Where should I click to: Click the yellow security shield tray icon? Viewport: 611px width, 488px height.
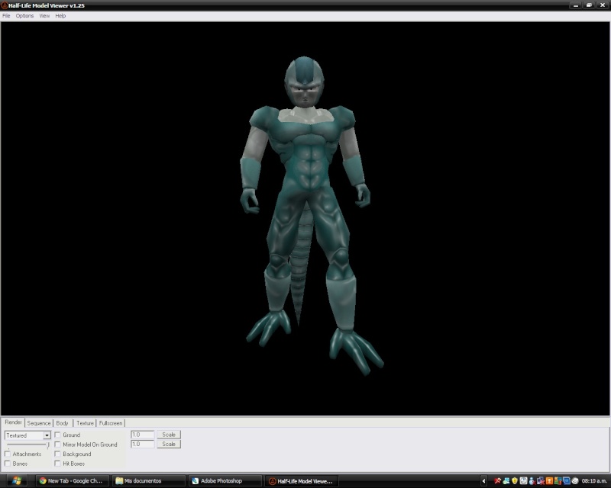click(x=514, y=481)
